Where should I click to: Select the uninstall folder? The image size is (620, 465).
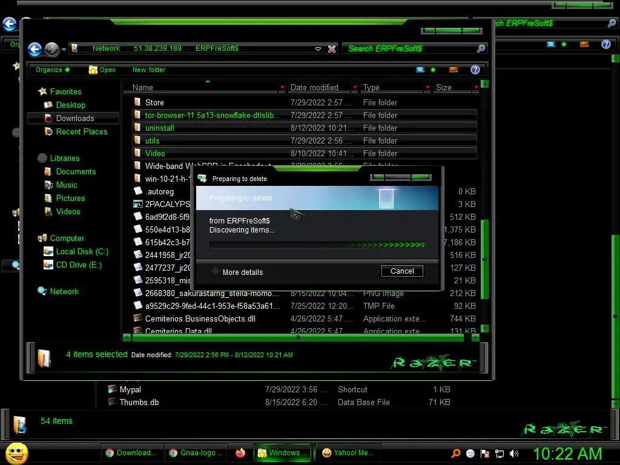click(x=305, y=128)
